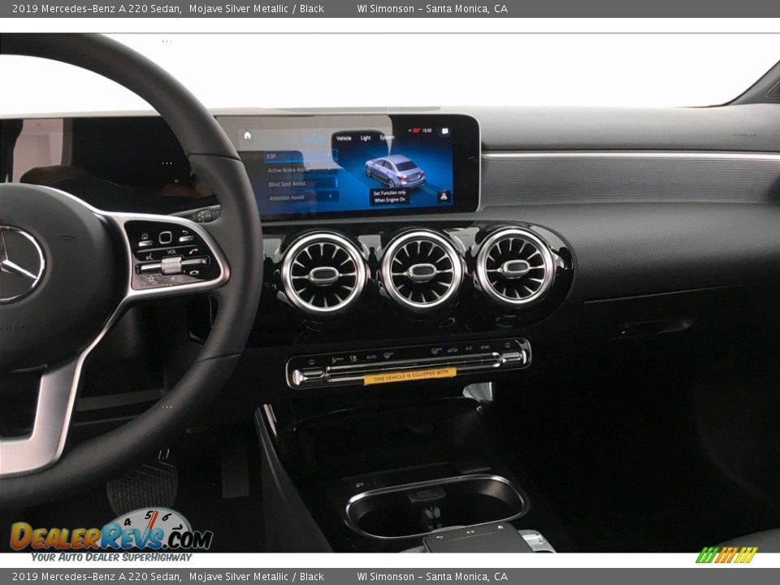Open the messages icon at screen top right
This screenshot has height=585, width=780.
pos(444,130)
